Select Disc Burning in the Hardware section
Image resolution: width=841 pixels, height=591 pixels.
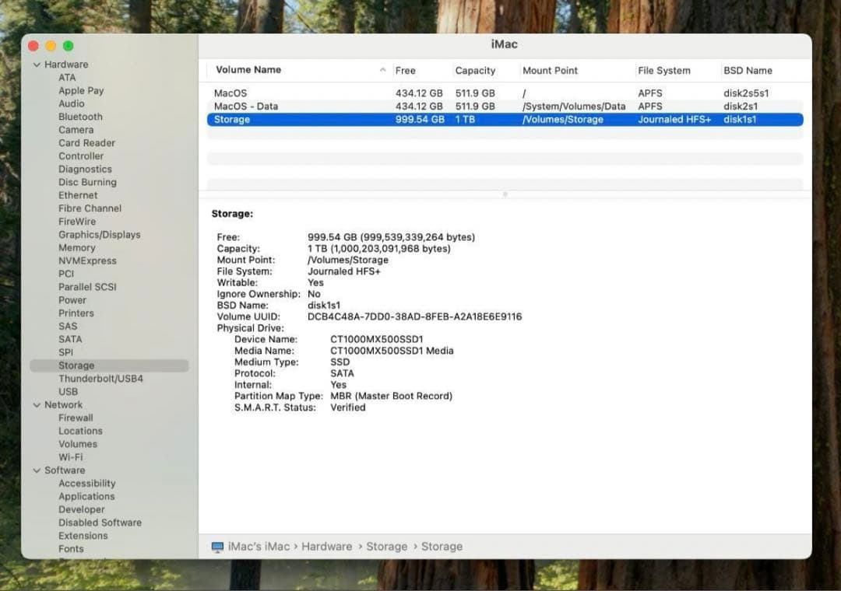pyautogui.click(x=86, y=181)
